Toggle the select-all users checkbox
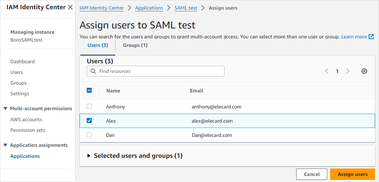Screen dimensions: 379x182 tap(89, 91)
